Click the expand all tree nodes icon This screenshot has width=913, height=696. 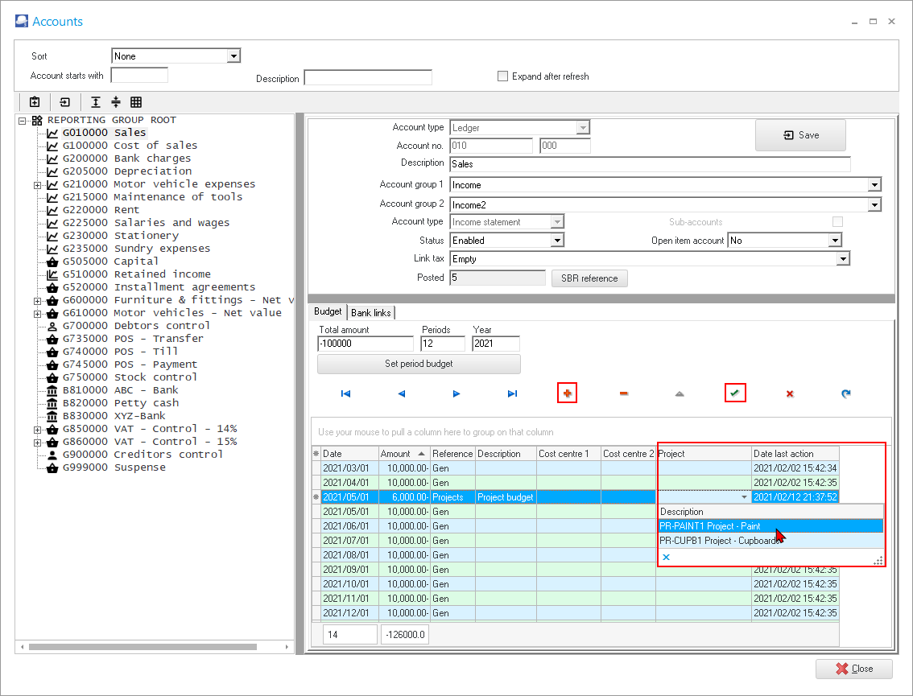click(x=96, y=102)
